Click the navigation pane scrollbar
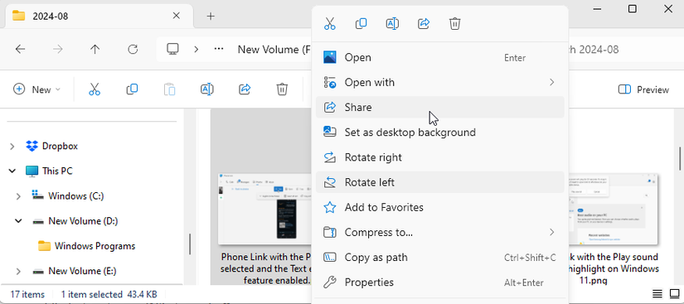This screenshot has width=684, height=304. 190,244
